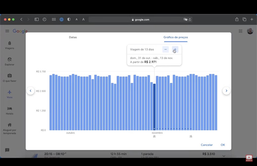Open a new tab with plus icon
257x166 pixels.
click(x=252, y=19)
